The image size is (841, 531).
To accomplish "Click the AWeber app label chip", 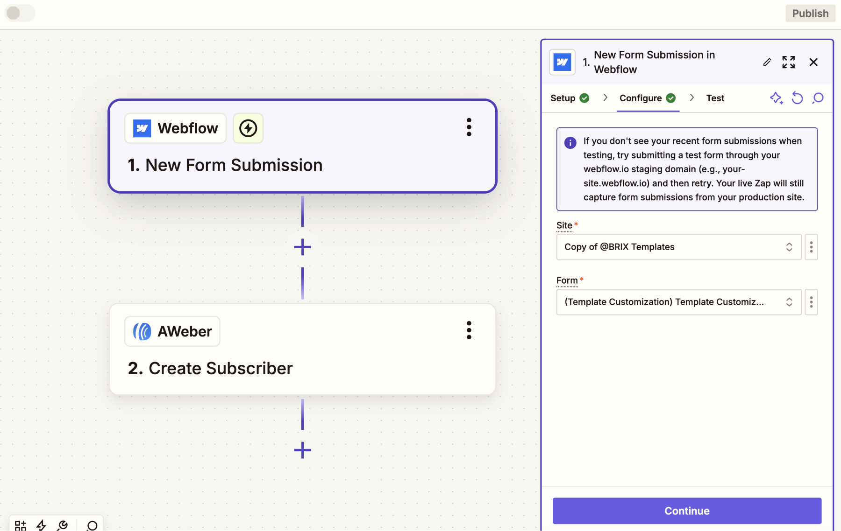I will [x=172, y=332].
